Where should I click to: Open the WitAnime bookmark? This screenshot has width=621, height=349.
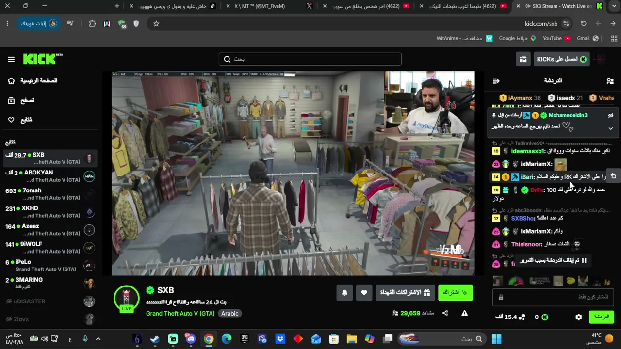tap(464, 38)
